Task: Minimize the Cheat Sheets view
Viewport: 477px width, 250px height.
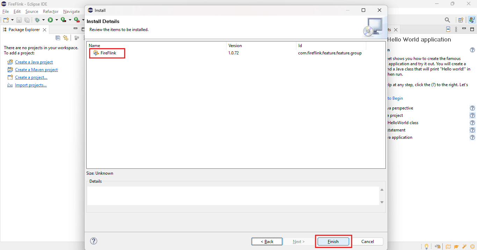Action: point(464,29)
